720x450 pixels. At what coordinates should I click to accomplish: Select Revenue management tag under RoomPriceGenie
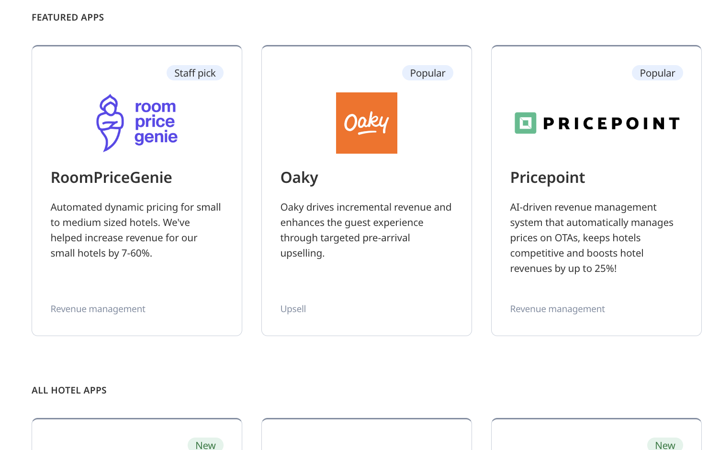(x=98, y=309)
